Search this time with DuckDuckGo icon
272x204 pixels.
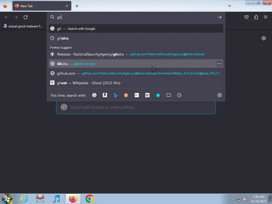click(126, 95)
